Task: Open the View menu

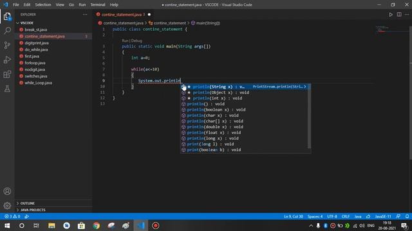Action: click(60, 4)
